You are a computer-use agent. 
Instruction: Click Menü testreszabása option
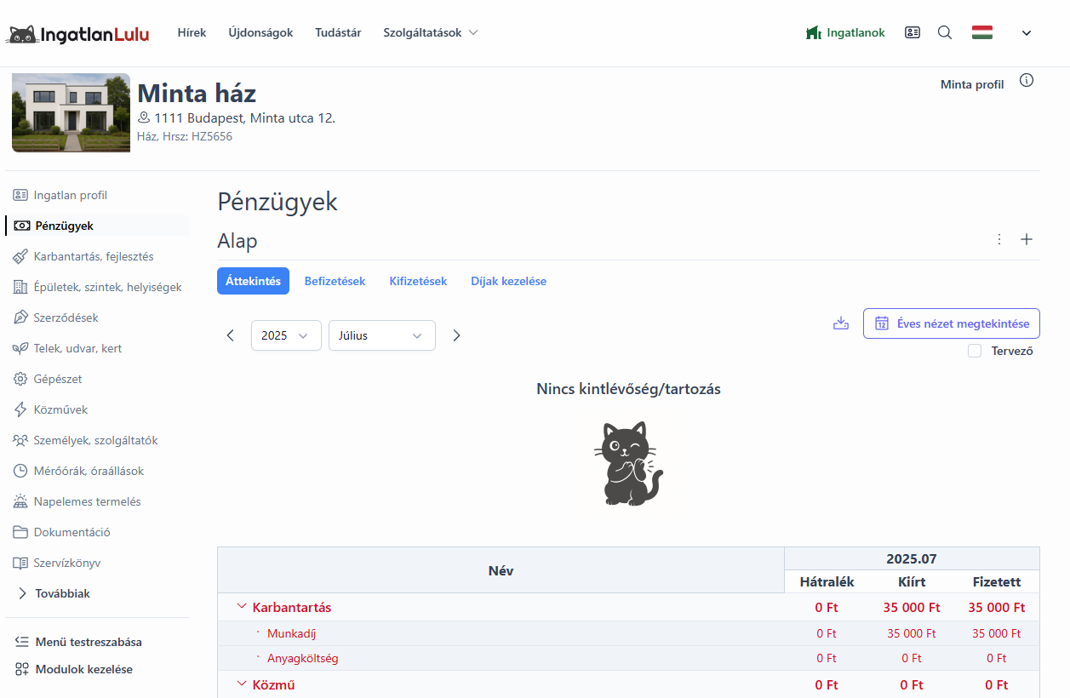pos(78,642)
